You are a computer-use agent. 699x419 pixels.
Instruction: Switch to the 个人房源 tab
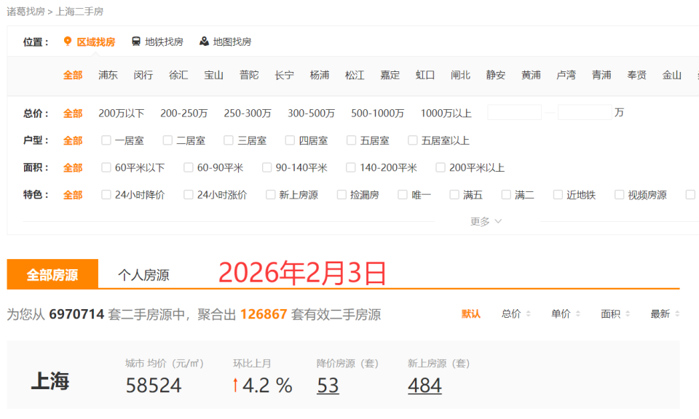pos(142,274)
